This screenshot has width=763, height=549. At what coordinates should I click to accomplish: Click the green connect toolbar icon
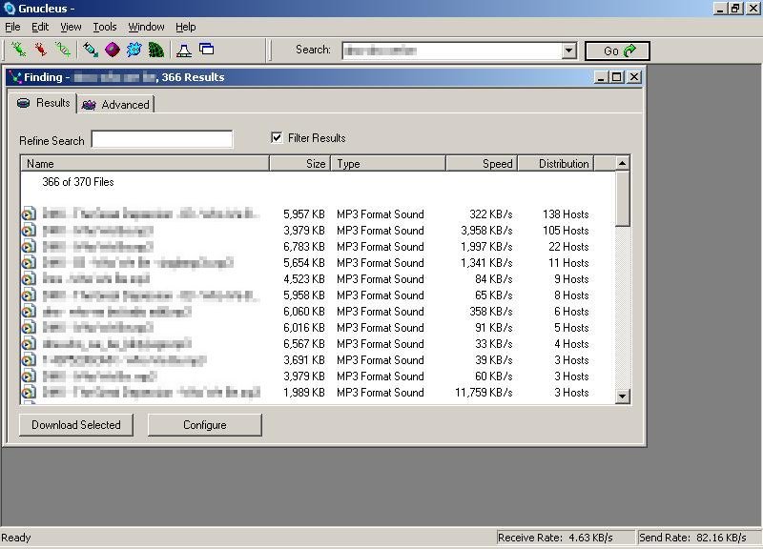[x=19, y=50]
